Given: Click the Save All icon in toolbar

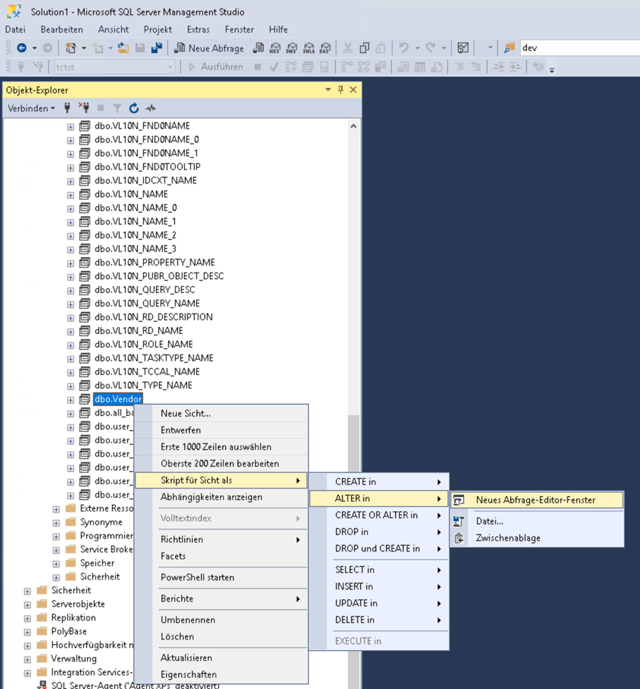Looking at the screenshot, I should click(156, 48).
